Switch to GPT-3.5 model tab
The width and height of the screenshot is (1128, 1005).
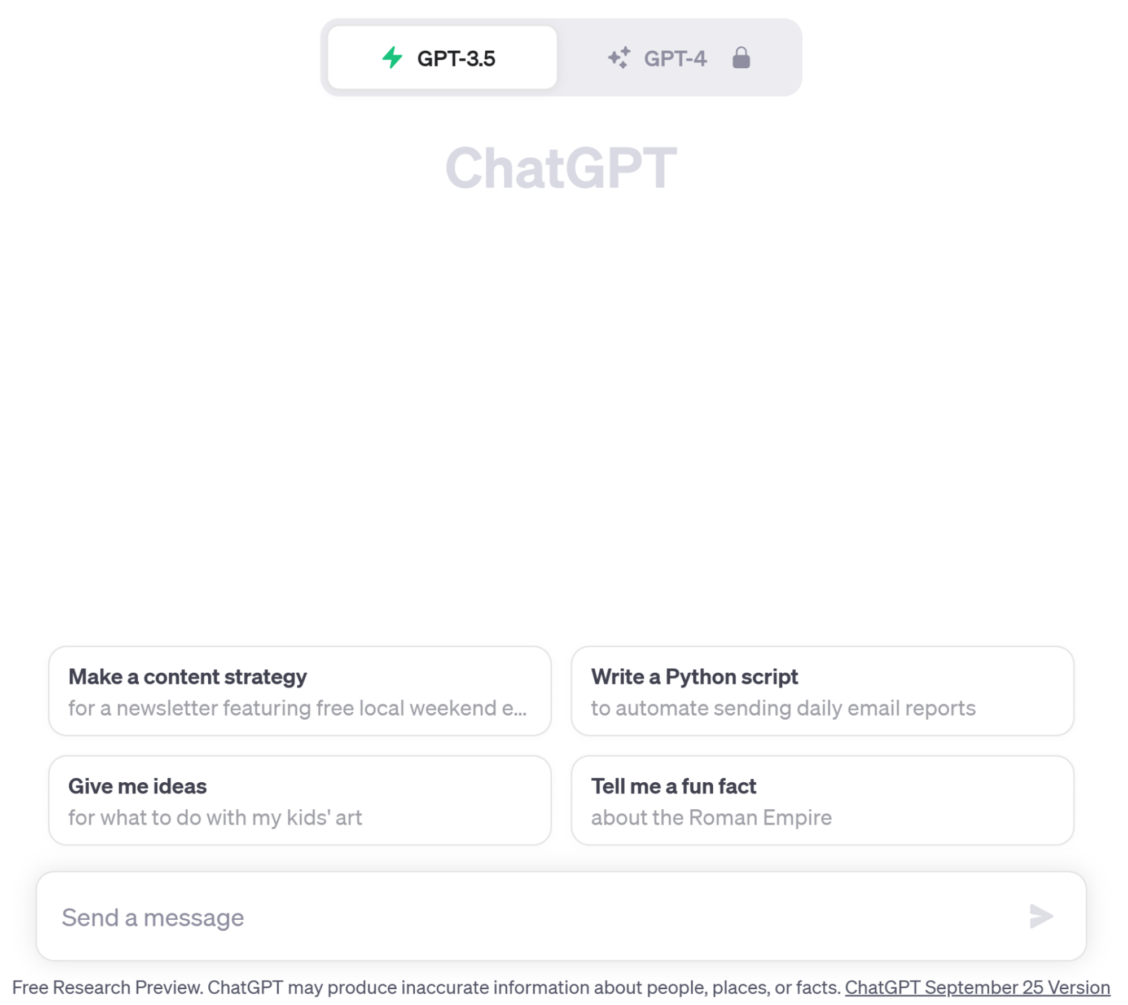click(441, 58)
